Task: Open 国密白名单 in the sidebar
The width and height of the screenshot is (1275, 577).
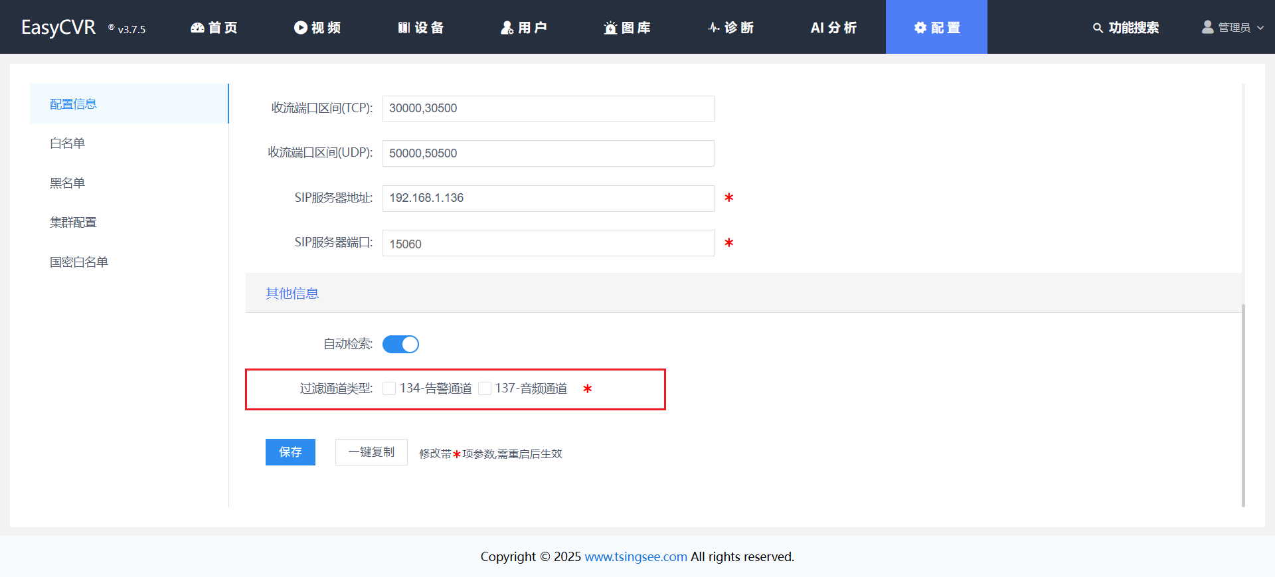Action: point(129,262)
